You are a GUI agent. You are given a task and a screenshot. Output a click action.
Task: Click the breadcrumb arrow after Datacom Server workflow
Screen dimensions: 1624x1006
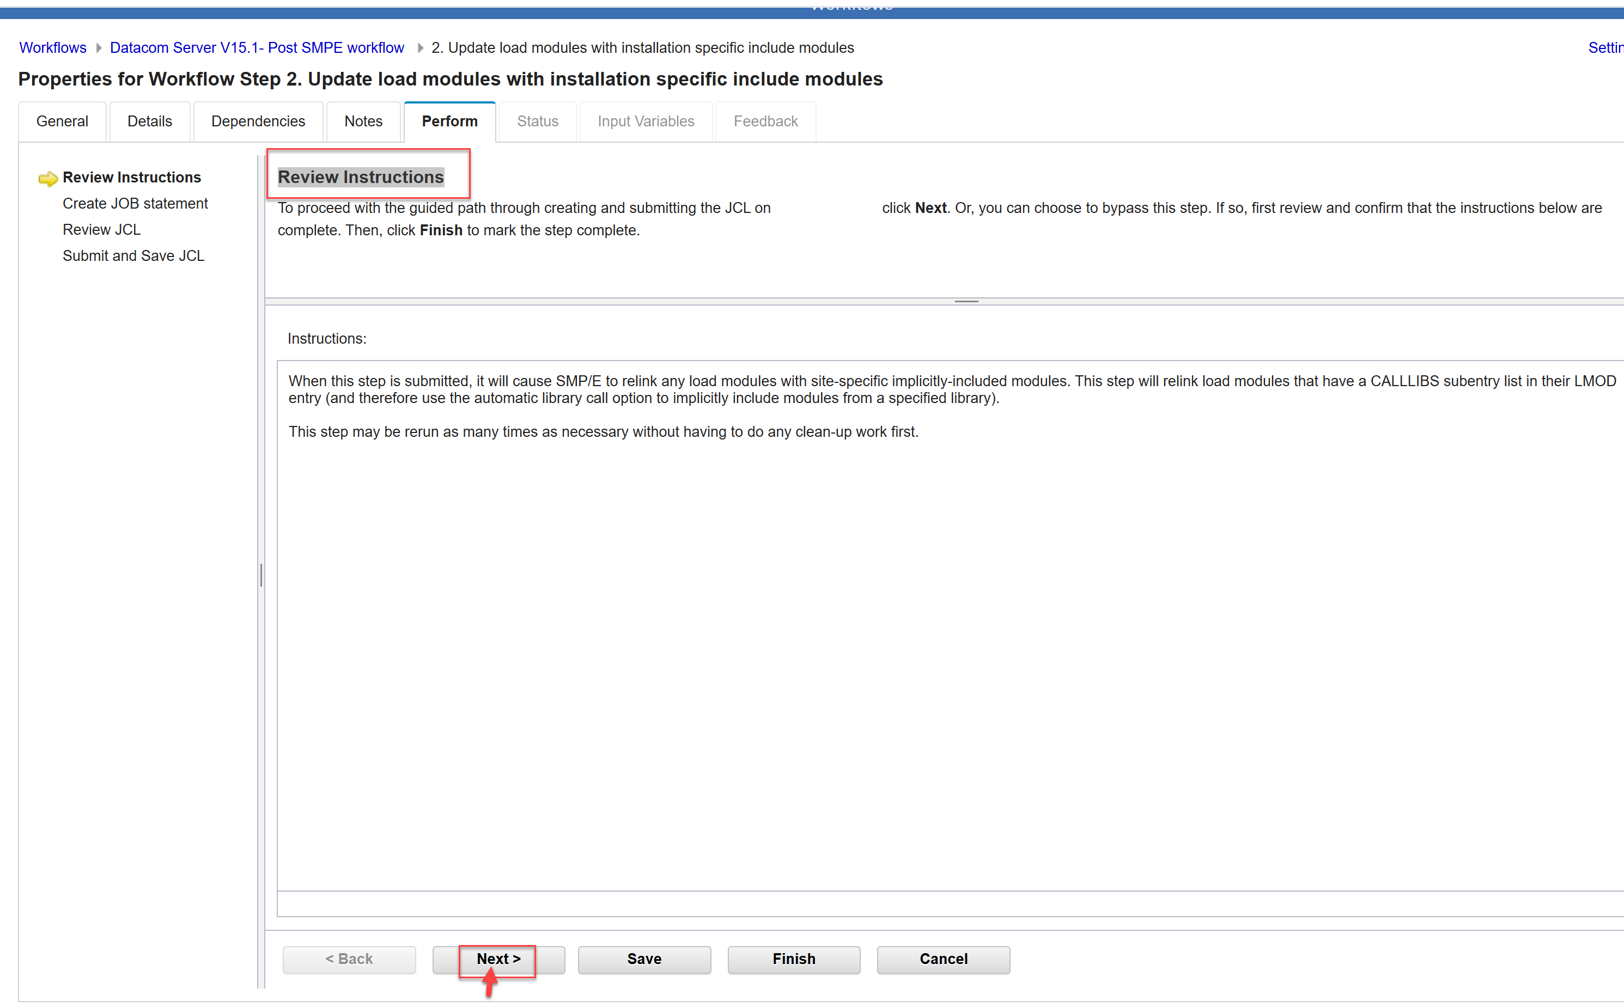pos(420,48)
